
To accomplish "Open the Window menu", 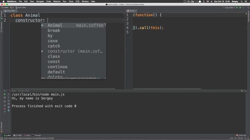I will pyautogui.click(x=85, y=2).
